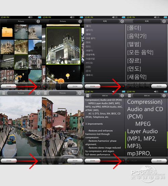Select the small-text [사진] list entry
The image size is (168, 186).
(88, 67)
